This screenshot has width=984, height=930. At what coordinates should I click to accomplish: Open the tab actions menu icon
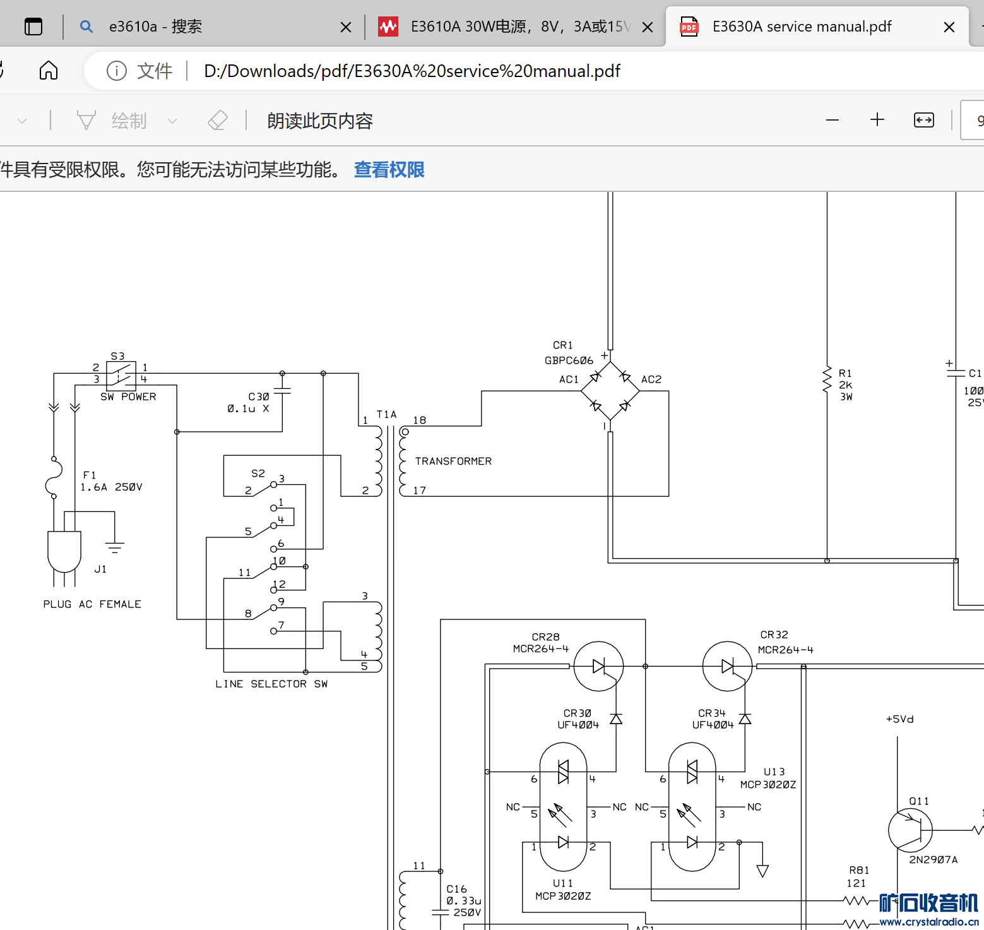coord(33,27)
